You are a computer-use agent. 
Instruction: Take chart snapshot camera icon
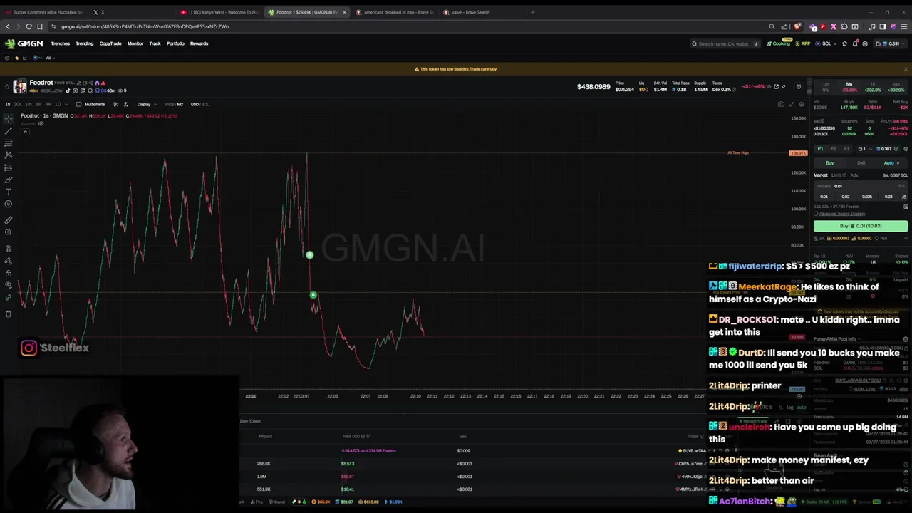[782, 105]
